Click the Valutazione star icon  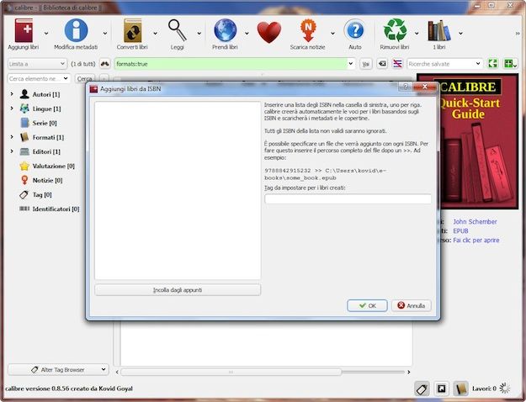point(24,166)
